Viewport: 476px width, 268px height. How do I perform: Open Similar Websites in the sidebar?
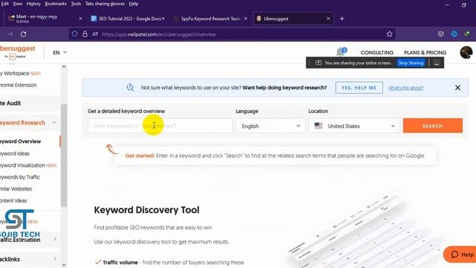click(x=16, y=188)
